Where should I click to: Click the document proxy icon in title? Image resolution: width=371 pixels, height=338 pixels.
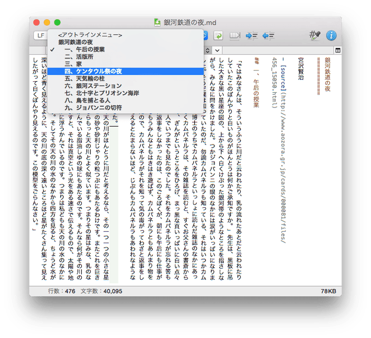click(x=157, y=22)
